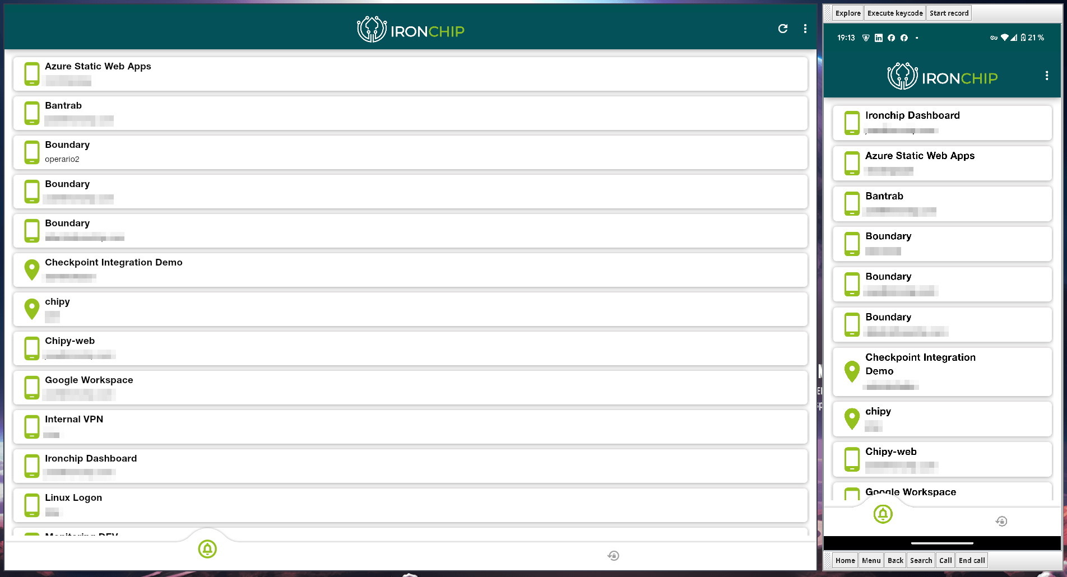1067x577 pixels.
Task: Click phone icon of Chipy-web in left window
Action: coord(32,348)
